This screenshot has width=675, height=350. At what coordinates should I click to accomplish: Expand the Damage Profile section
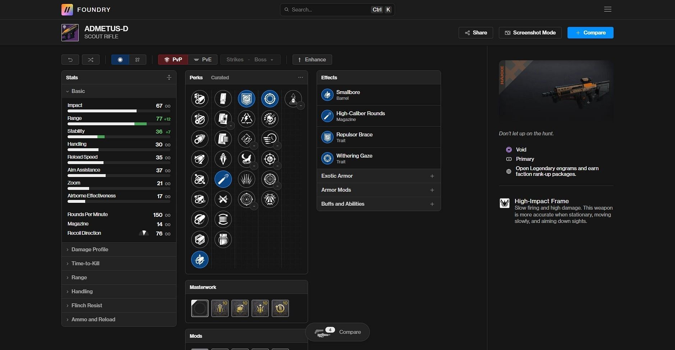[x=119, y=249]
